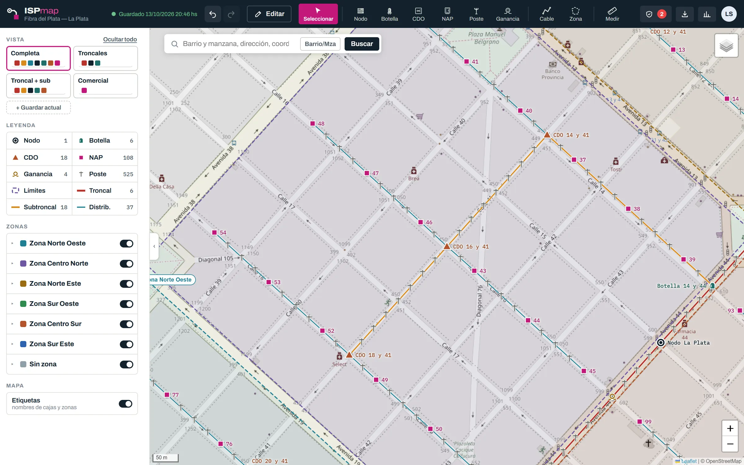The image size is (744, 465).
Task: Select the Zona tool
Action: [575, 14]
